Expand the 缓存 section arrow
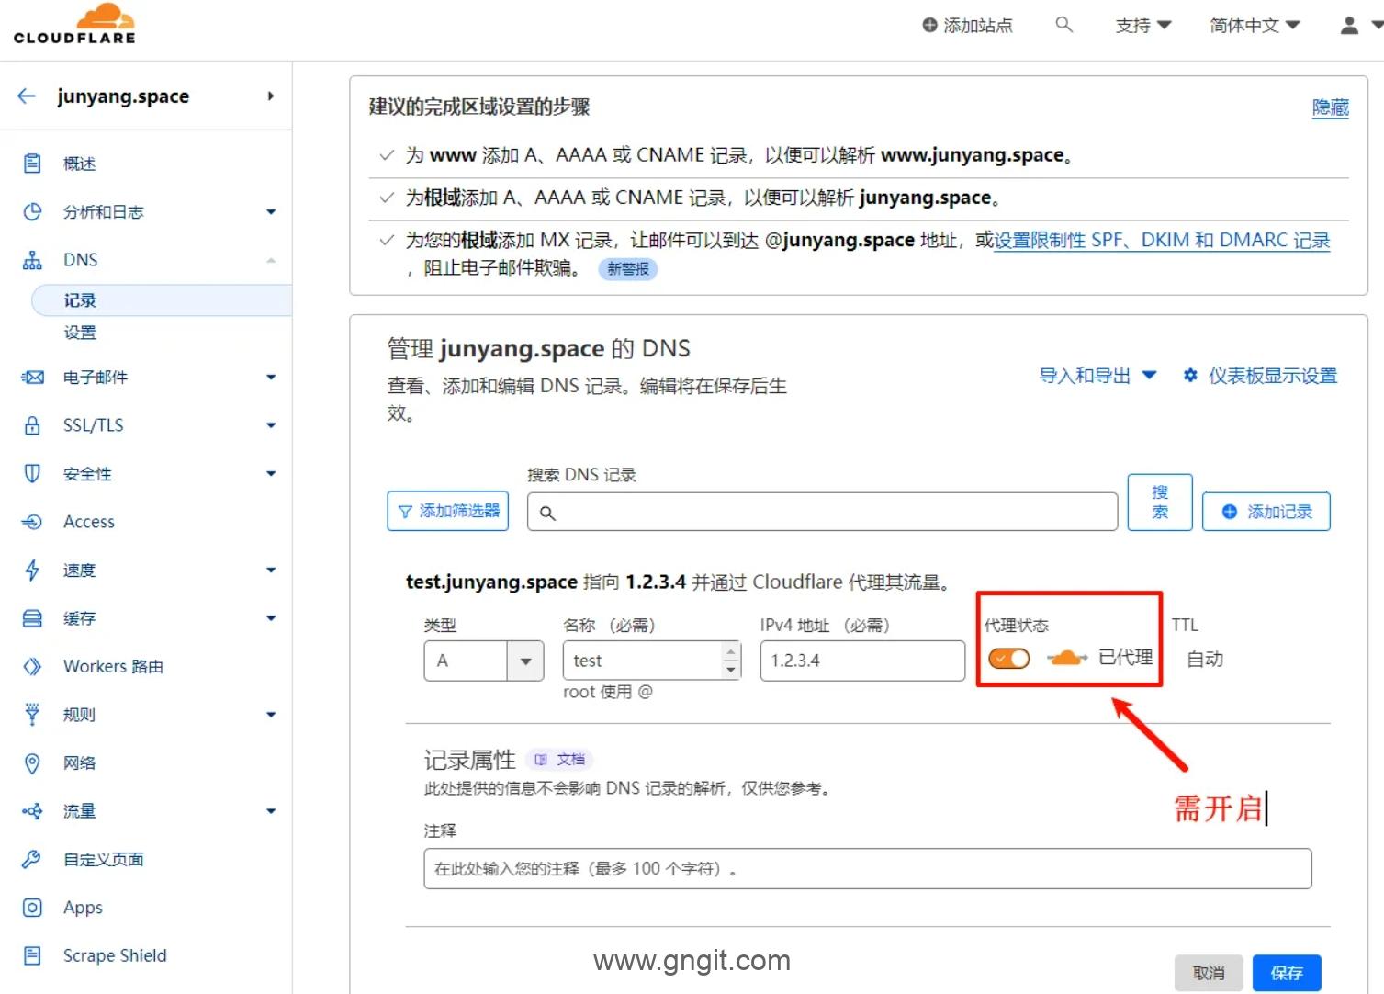Screen dimensions: 1384x994 pyautogui.click(x=271, y=618)
